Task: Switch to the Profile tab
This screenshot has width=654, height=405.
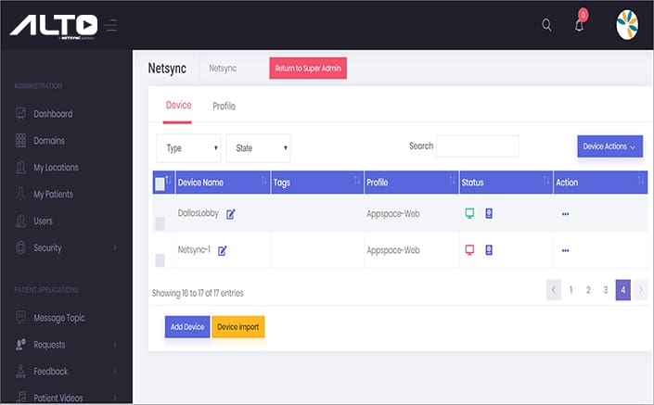Action: pyautogui.click(x=224, y=107)
